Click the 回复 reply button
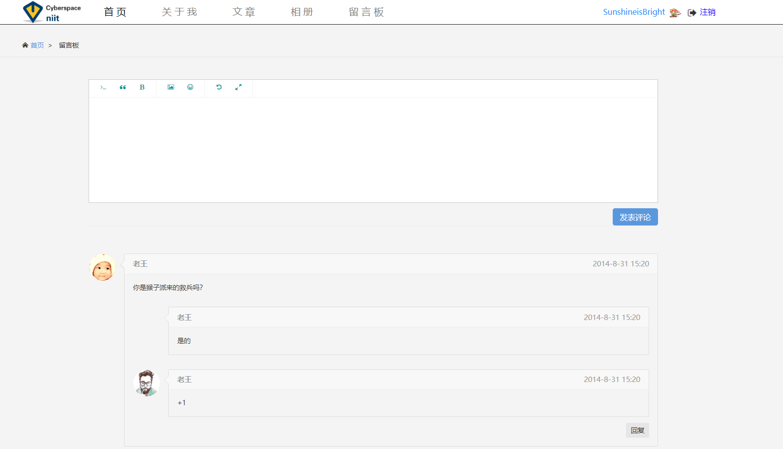Image resolution: width=783 pixels, height=449 pixels. 637,430
